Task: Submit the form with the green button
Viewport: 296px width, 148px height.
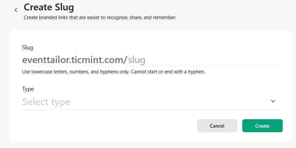Action: pos(262,126)
